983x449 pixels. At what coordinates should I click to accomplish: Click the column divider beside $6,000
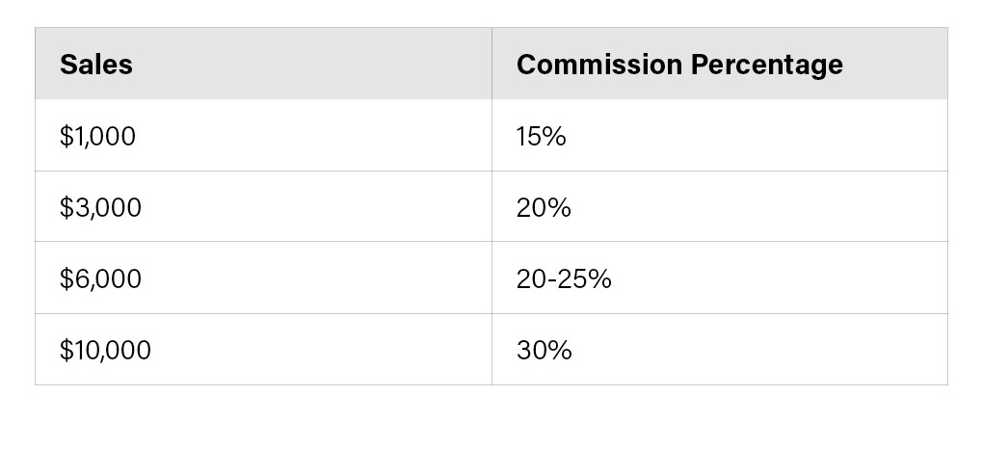[491, 278]
